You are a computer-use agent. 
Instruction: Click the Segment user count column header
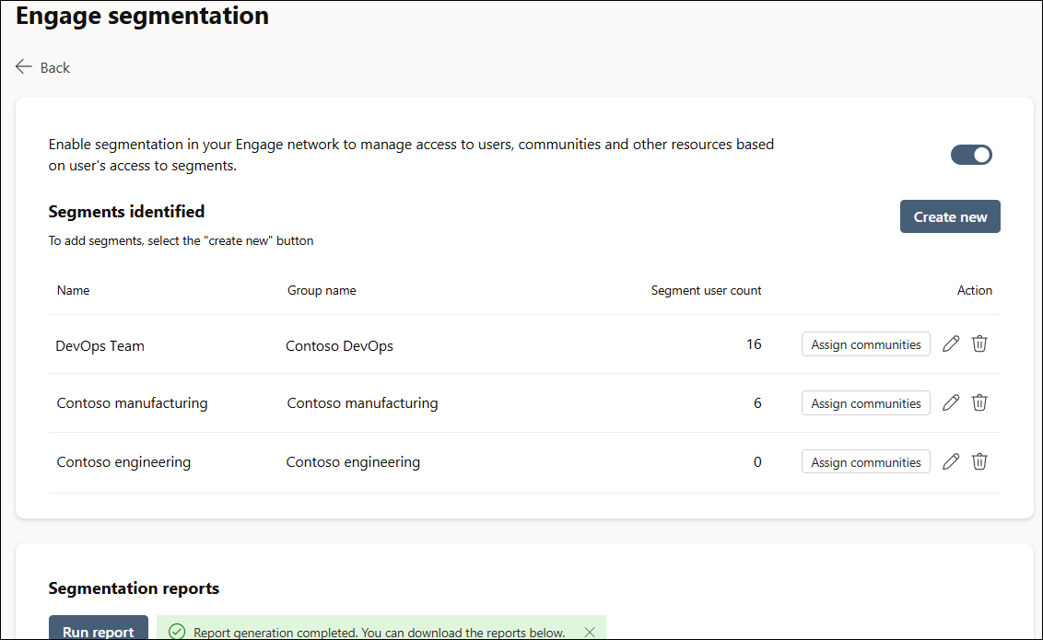706,290
